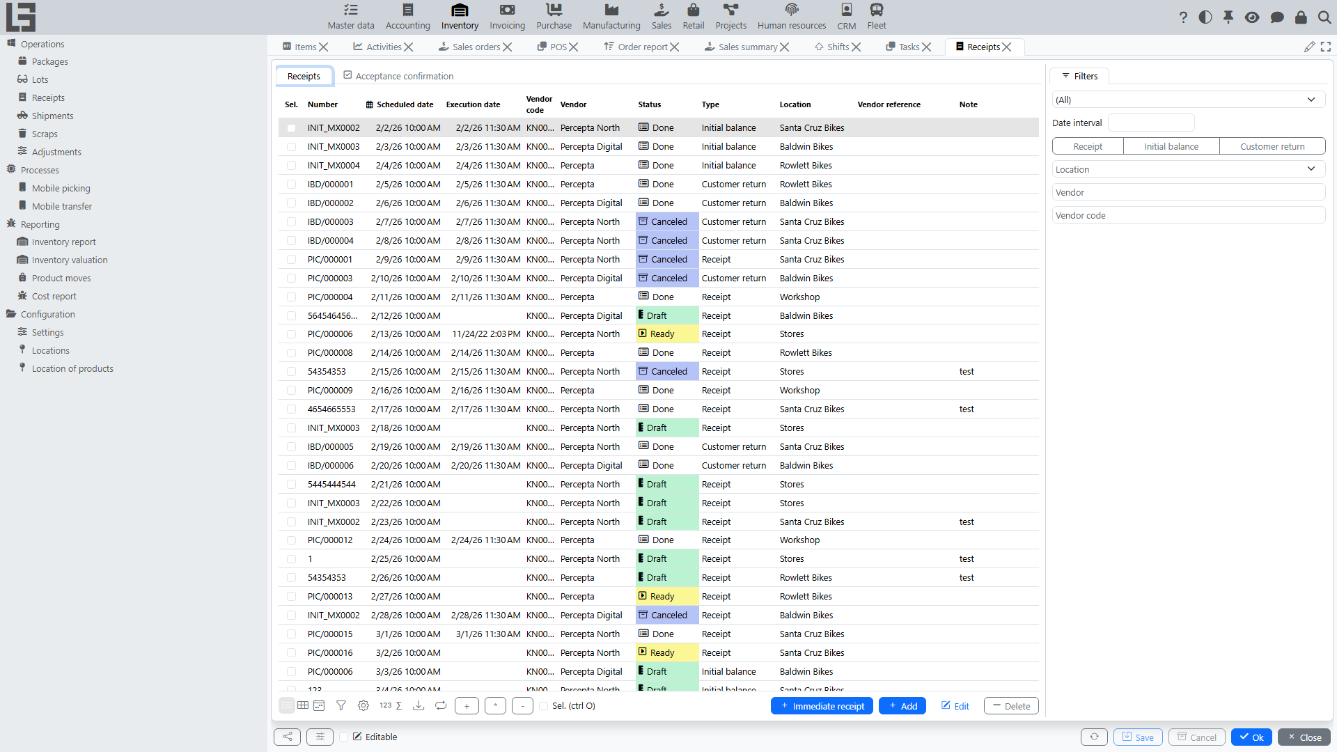Click the reload button beside Save
This screenshot has height=752, width=1337.
pos(1095,737)
